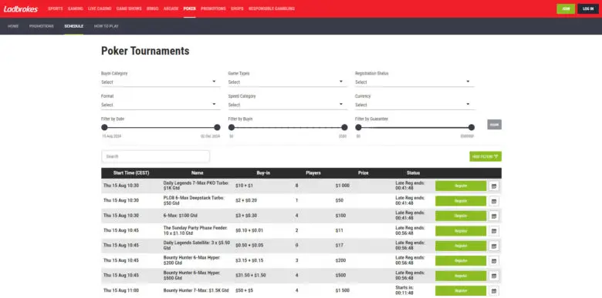Sort by the Buy-in column header

coord(263,173)
